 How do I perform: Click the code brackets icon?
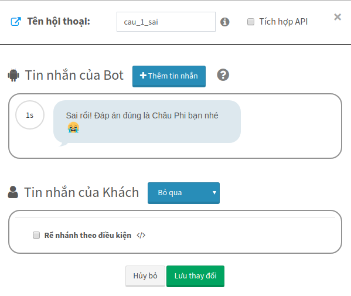point(141,235)
